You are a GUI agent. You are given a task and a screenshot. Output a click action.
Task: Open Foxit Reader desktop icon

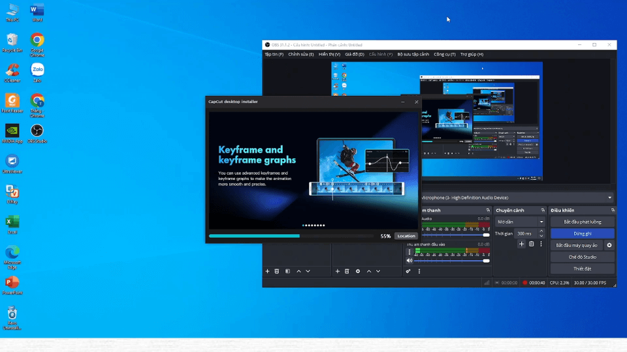click(x=12, y=101)
